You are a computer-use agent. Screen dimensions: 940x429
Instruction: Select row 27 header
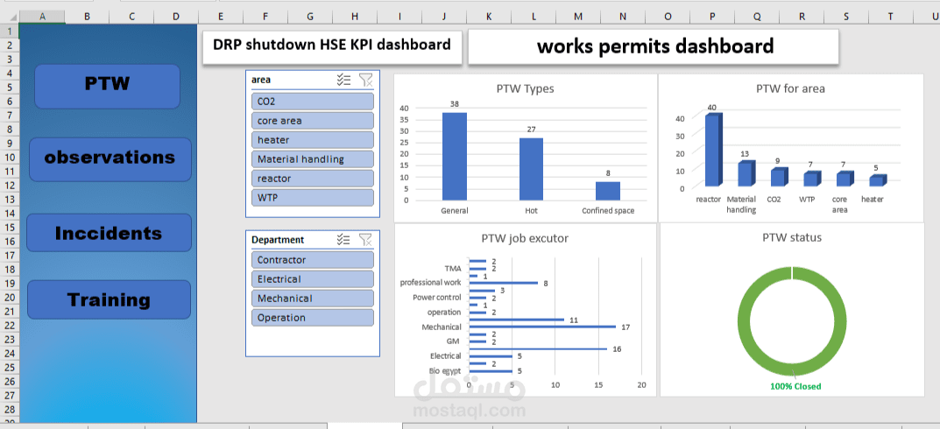pyautogui.click(x=10, y=396)
